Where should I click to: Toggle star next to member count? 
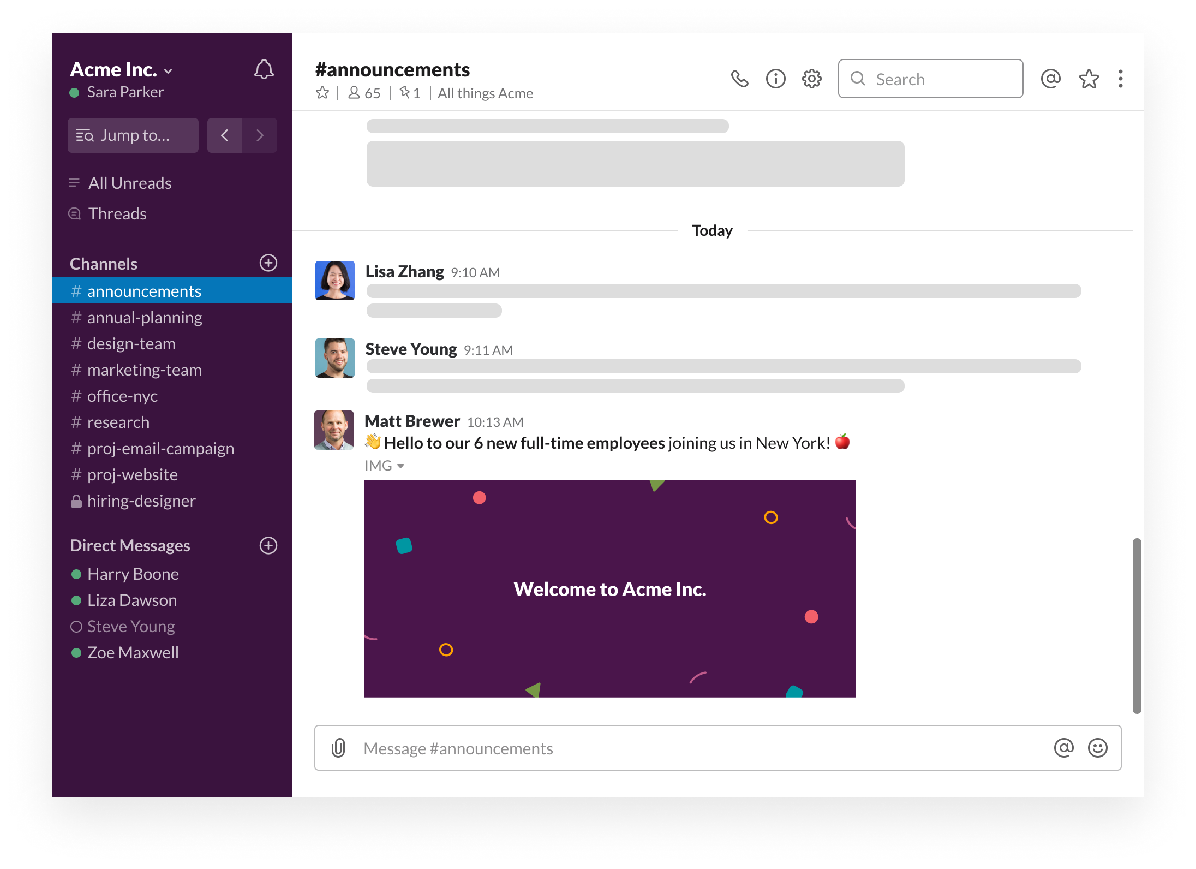322,93
